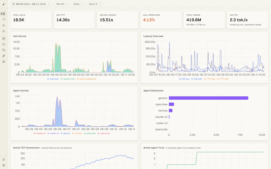Open the conversations double-bubble page
271x169 pixels.
pyautogui.click(x=4, y=50)
